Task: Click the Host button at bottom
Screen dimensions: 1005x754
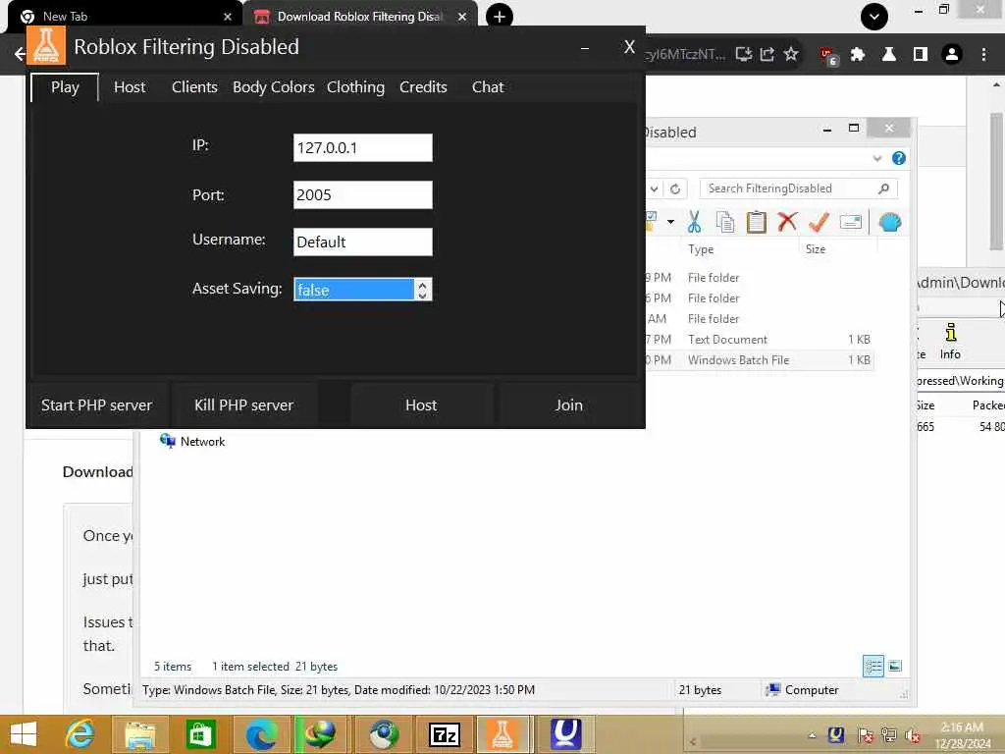Action: (421, 405)
